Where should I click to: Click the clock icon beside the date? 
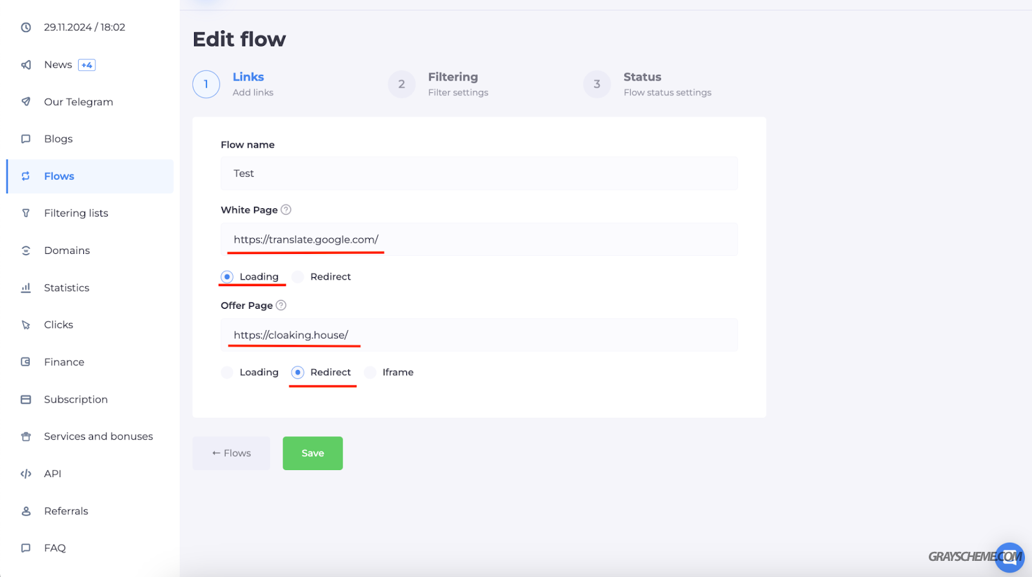click(26, 27)
